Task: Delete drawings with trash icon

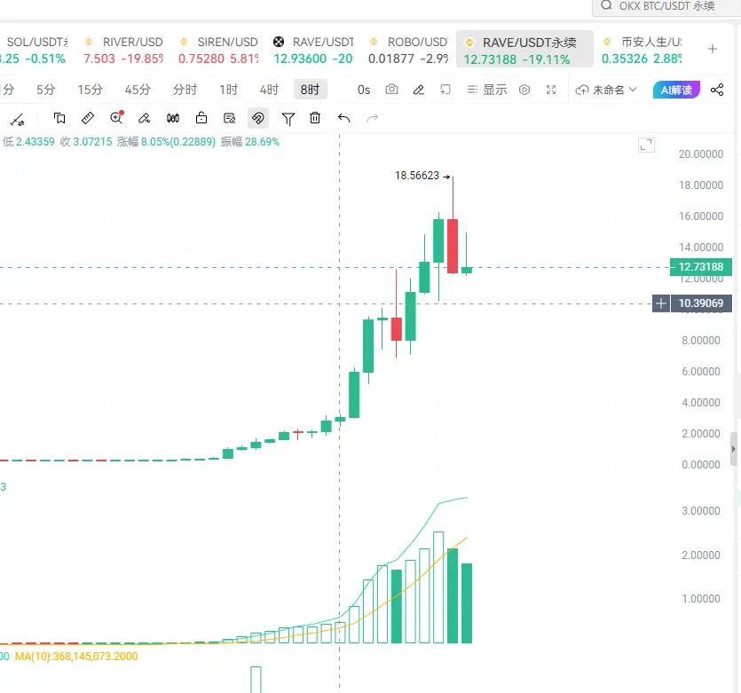Action: point(315,118)
